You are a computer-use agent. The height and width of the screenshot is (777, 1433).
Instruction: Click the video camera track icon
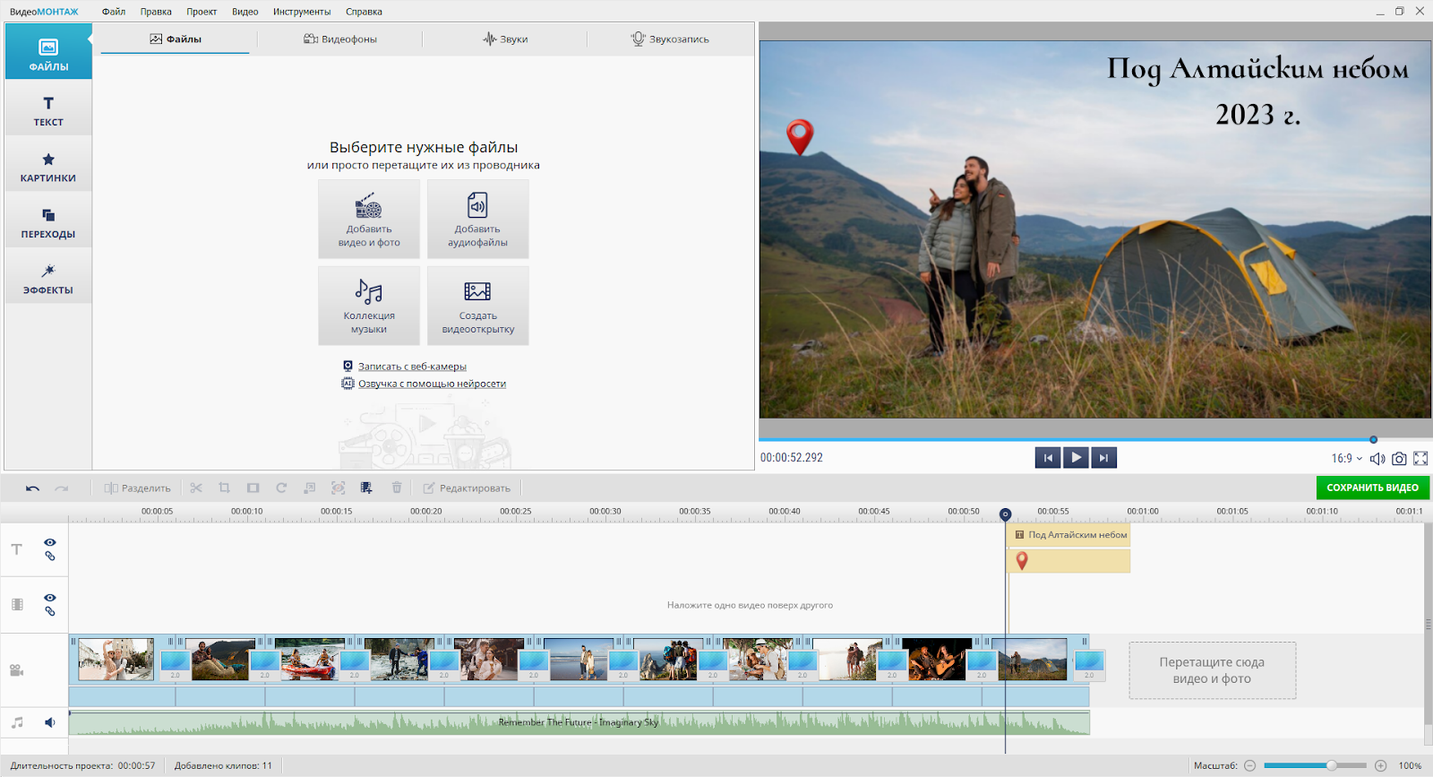click(x=17, y=670)
